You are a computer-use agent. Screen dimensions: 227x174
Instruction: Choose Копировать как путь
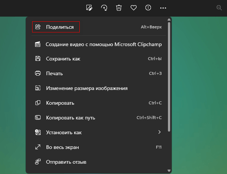pyautogui.click(x=99, y=118)
